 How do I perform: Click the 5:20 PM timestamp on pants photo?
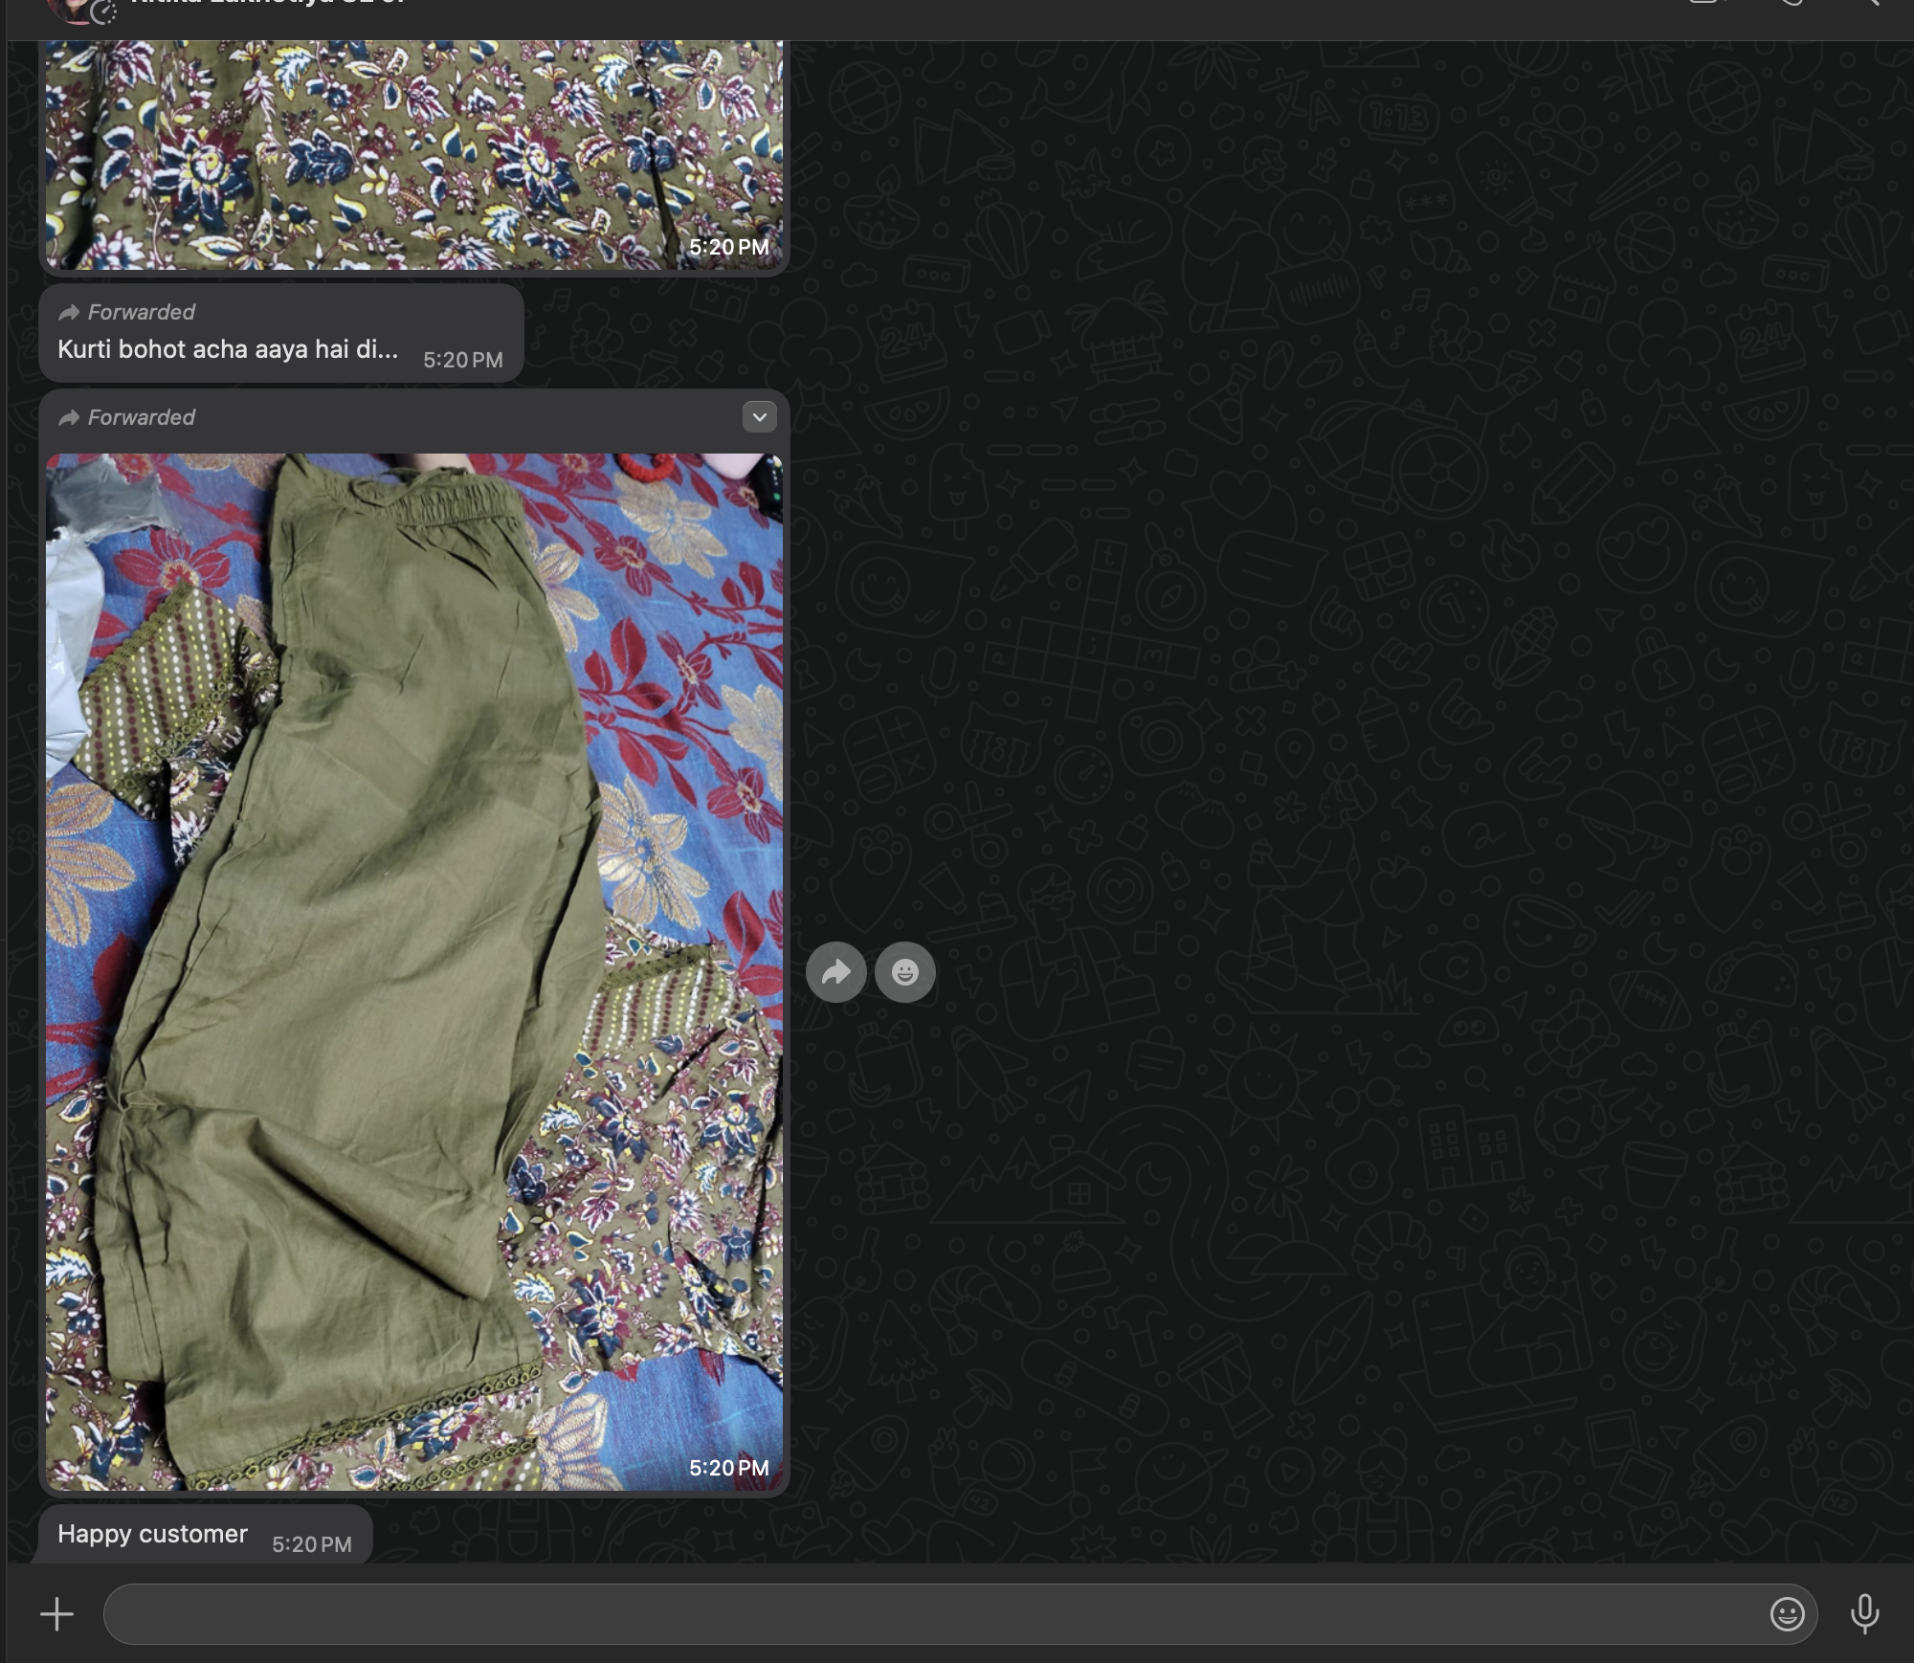[x=728, y=1468]
